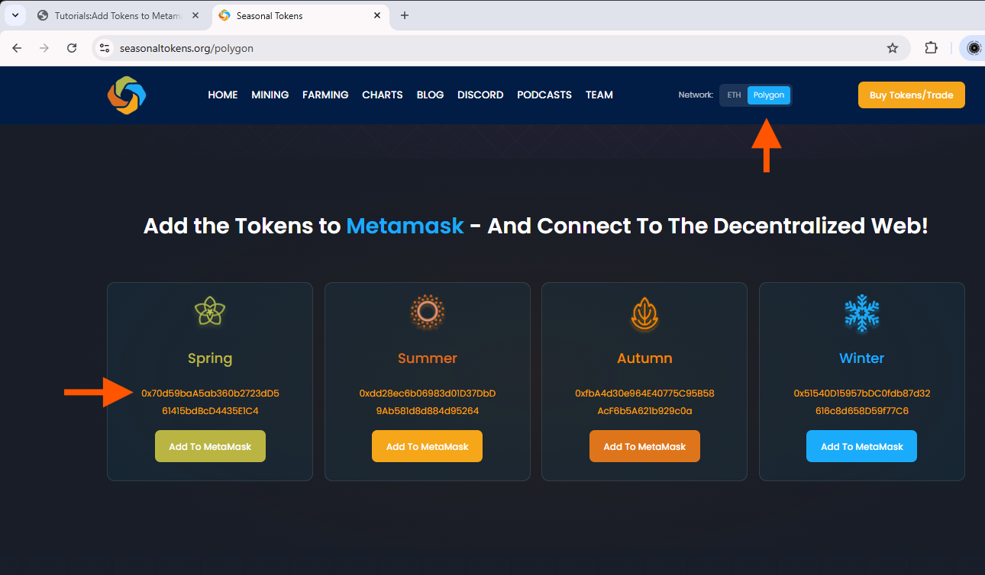Open site information in address bar
The image size is (985, 575).
tap(105, 48)
